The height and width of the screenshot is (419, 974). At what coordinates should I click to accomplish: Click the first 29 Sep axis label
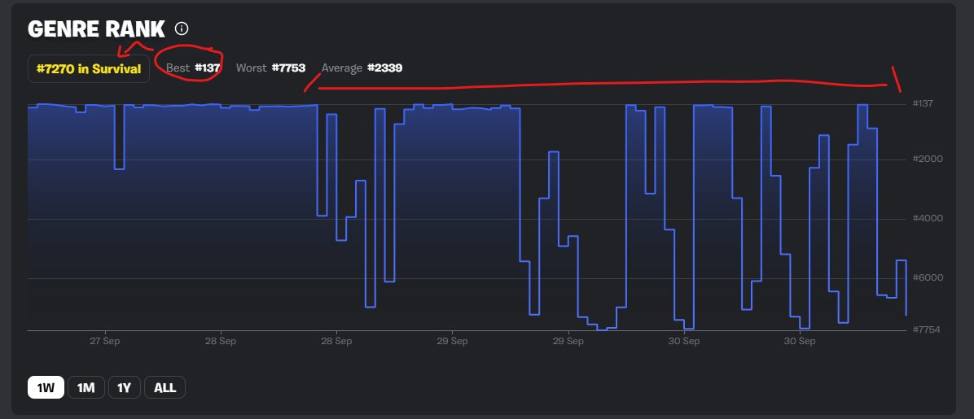452,341
